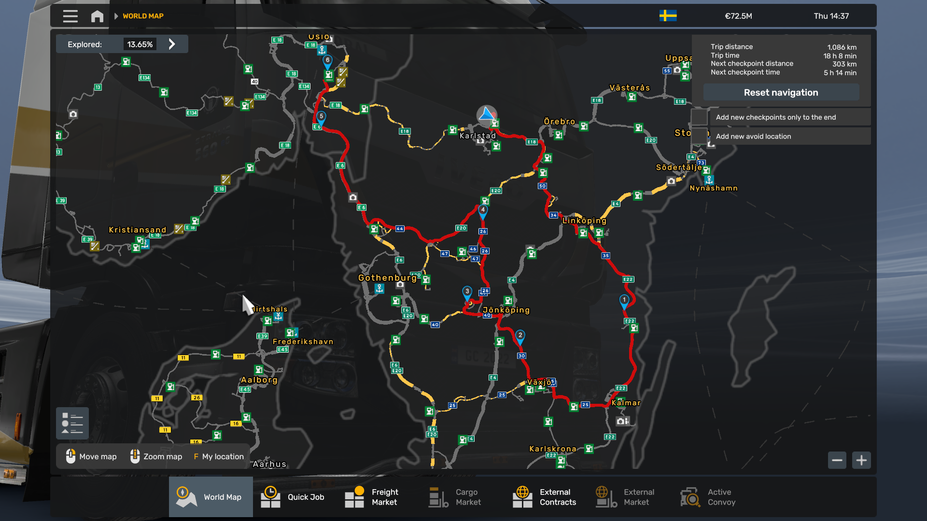Zoom out with the minus button

pyautogui.click(x=837, y=460)
